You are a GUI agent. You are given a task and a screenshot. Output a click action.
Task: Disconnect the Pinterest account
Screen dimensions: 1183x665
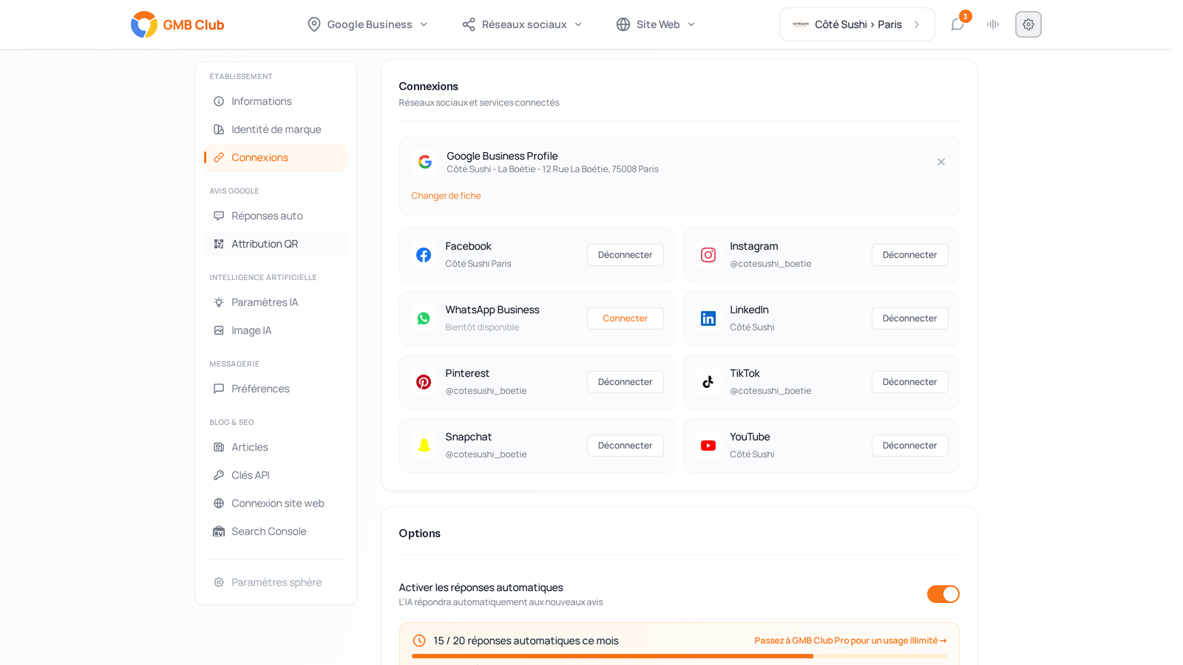click(x=626, y=382)
